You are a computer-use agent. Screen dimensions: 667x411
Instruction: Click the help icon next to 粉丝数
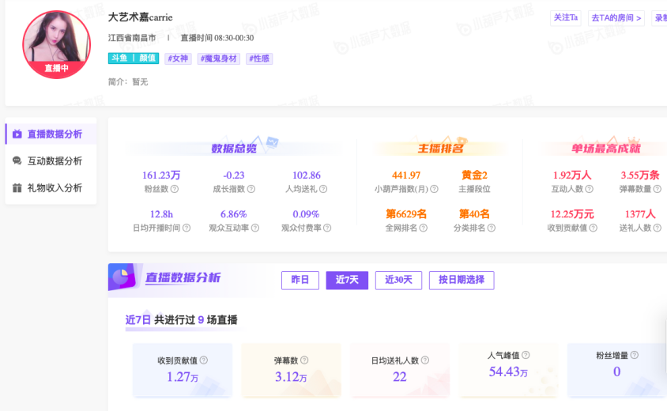pyautogui.click(x=175, y=189)
